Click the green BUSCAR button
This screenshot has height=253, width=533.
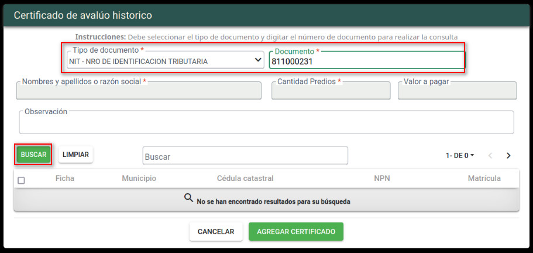pos(33,155)
